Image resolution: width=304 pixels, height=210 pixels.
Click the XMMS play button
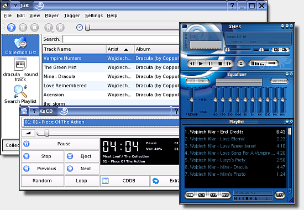click(201, 64)
